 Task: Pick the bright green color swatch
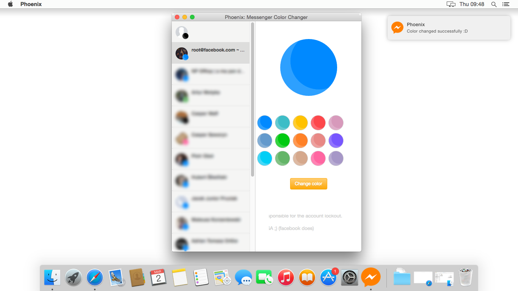[x=283, y=141]
